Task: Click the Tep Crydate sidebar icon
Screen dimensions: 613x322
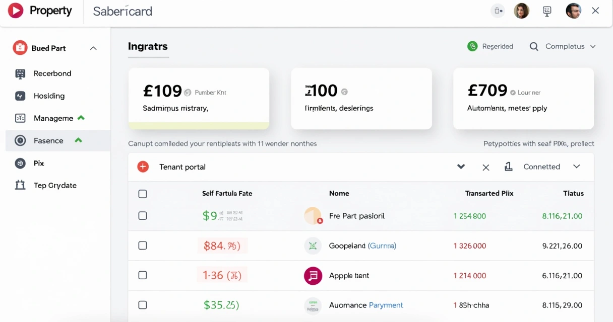Action: pyautogui.click(x=20, y=185)
